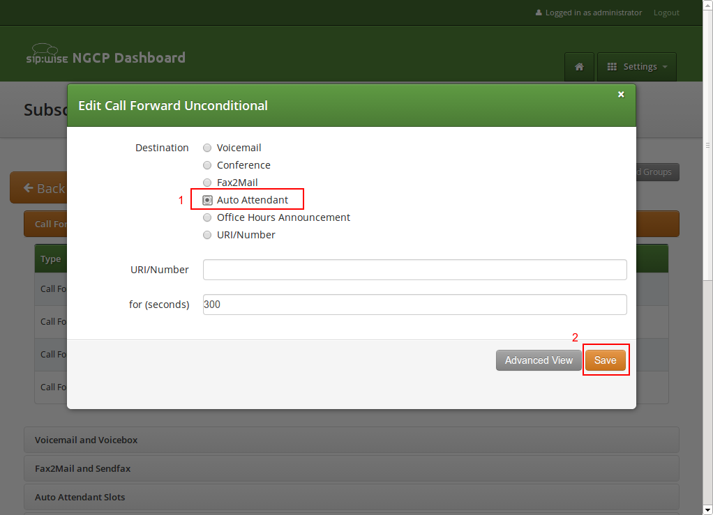Select the Voicemail destination

coord(207,148)
